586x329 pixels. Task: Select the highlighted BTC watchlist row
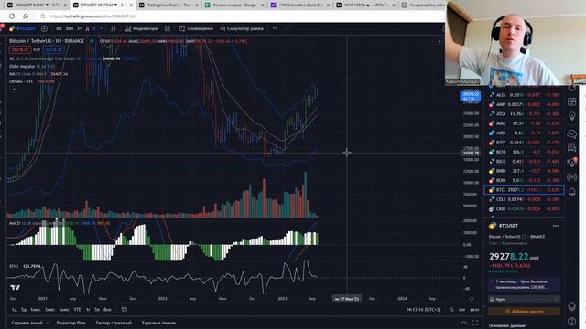(524, 190)
